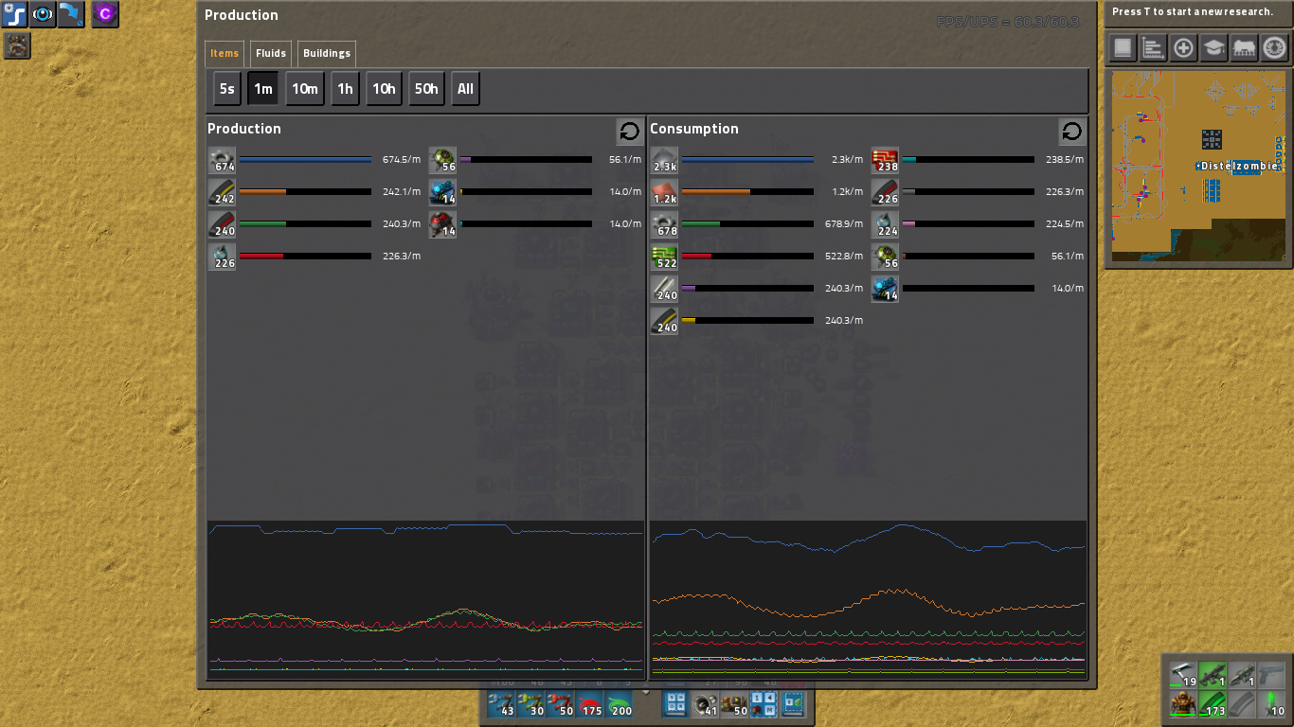Select the armor slot in equipment panel
The height and width of the screenshot is (727, 1294).
(x=1182, y=703)
